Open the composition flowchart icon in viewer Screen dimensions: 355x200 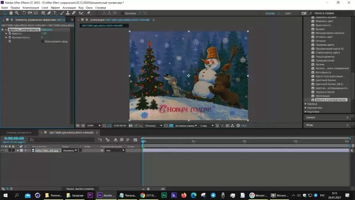point(232,126)
